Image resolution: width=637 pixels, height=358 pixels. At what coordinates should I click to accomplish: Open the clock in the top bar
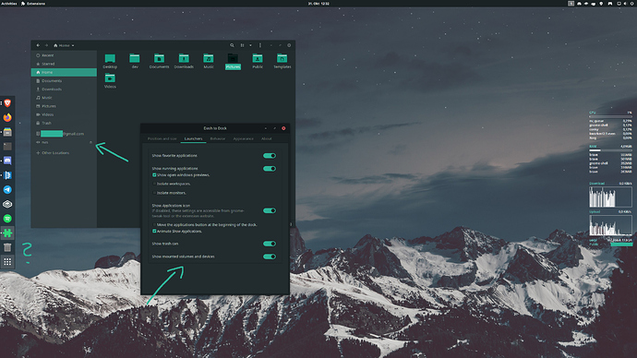[318, 4]
